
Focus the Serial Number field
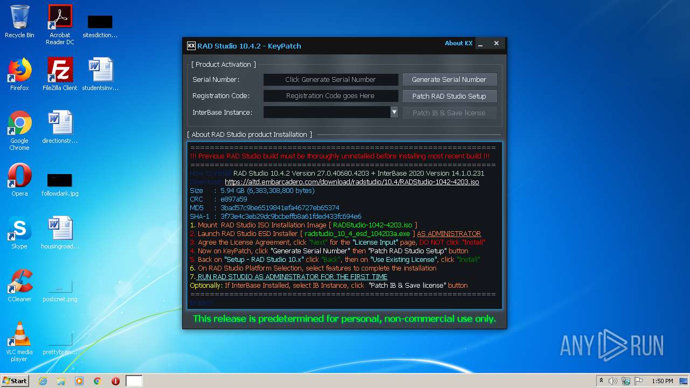pos(330,79)
